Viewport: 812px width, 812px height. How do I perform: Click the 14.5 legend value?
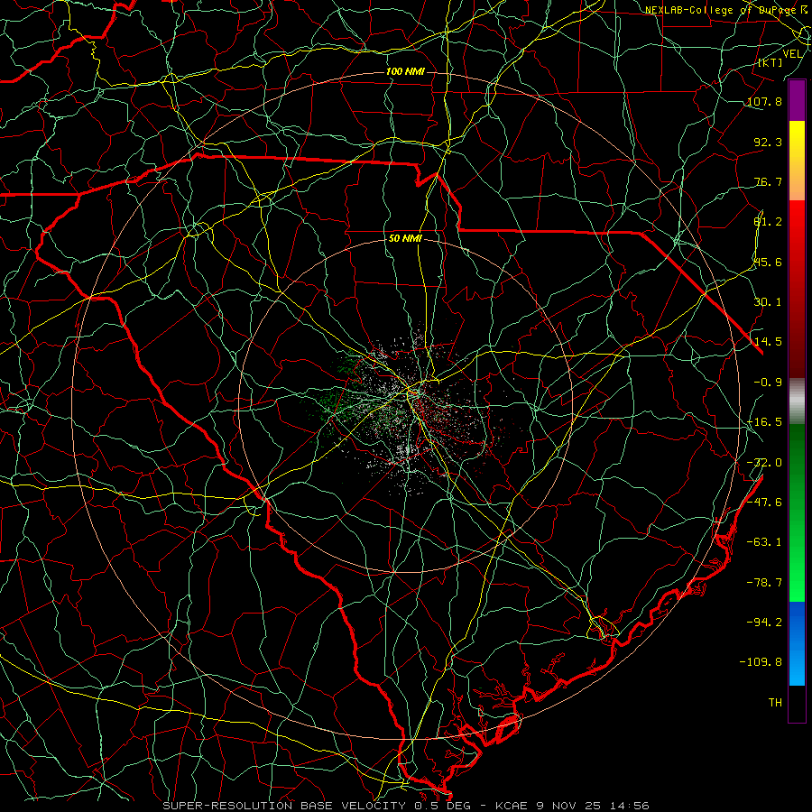768,342
